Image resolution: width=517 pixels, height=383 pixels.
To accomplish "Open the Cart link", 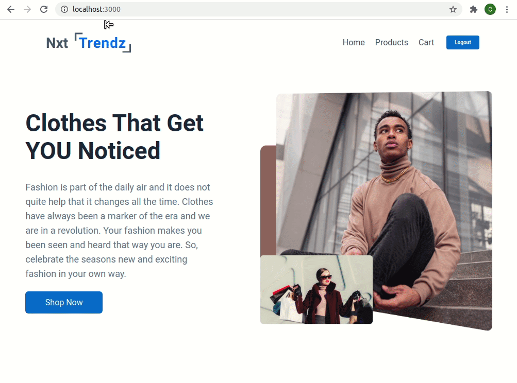I will (426, 43).
